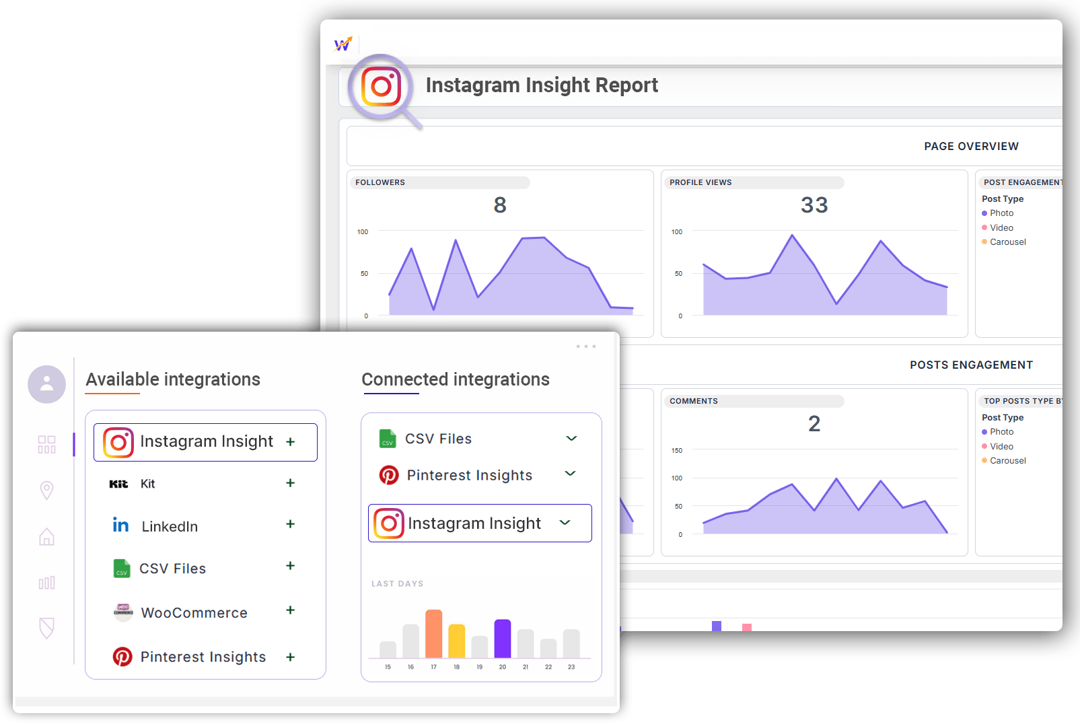Screen dimensions: 1080x728
Task: Switch to Connected integrations heading
Action: coord(456,379)
